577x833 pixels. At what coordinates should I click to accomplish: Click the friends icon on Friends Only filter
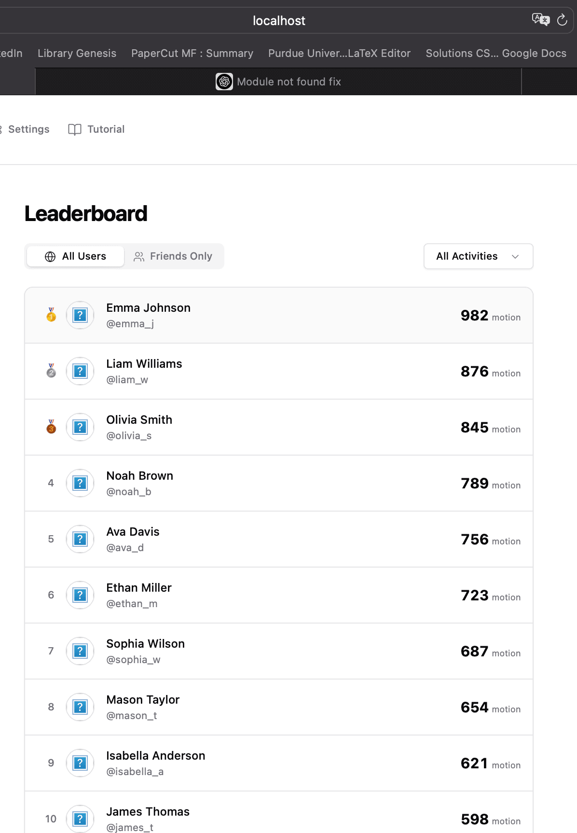(139, 256)
